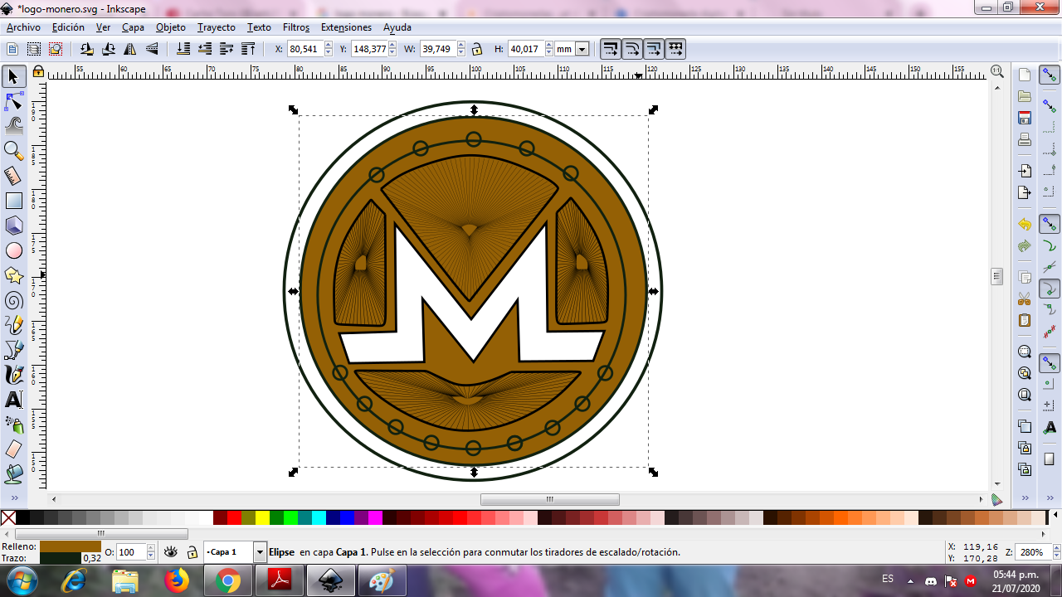Image resolution: width=1062 pixels, height=597 pixels.
Task: Click Deselect objects icon
Action: [x=56, y=49]
